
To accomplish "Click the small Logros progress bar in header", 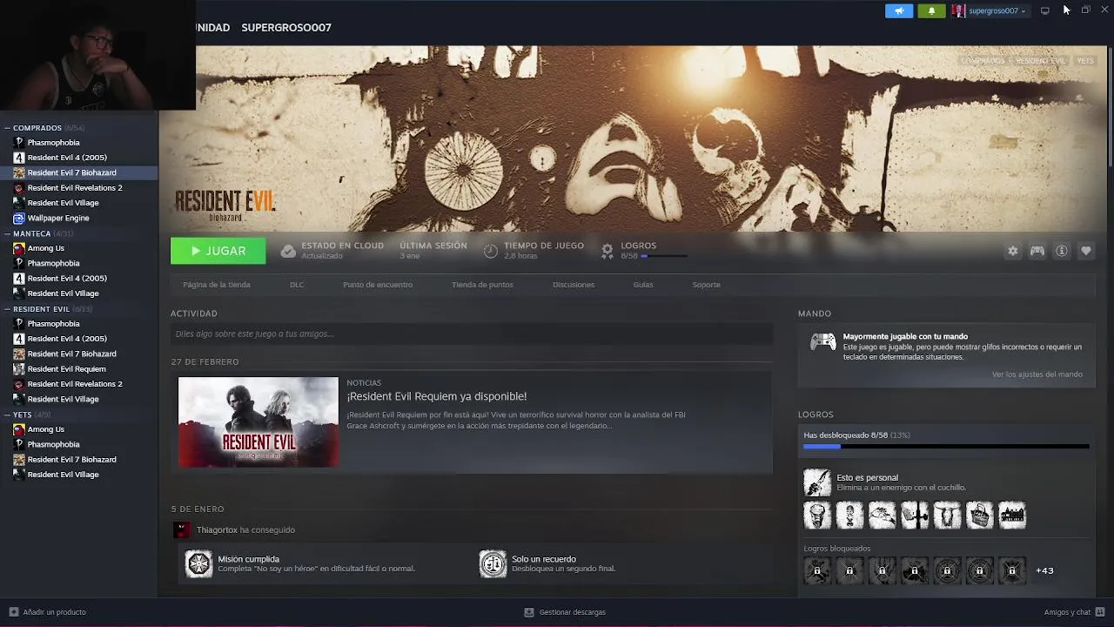I will 664,256.
